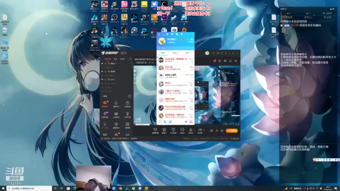Open Xbox app from taskbar
The width and height of the screenshot is (340, 191).
(133, 188)
